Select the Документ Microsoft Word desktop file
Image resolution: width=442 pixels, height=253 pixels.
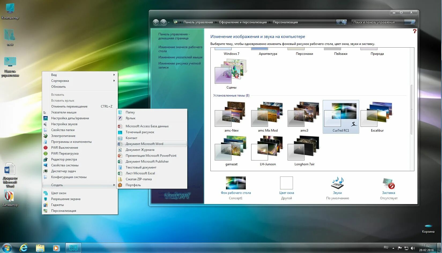point(10,175)
